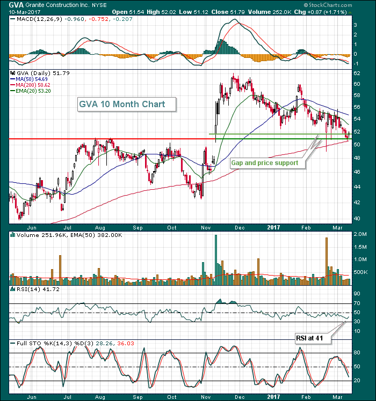Click the GVA 10 Month Chart annotation box

click(x=127, y=104)
